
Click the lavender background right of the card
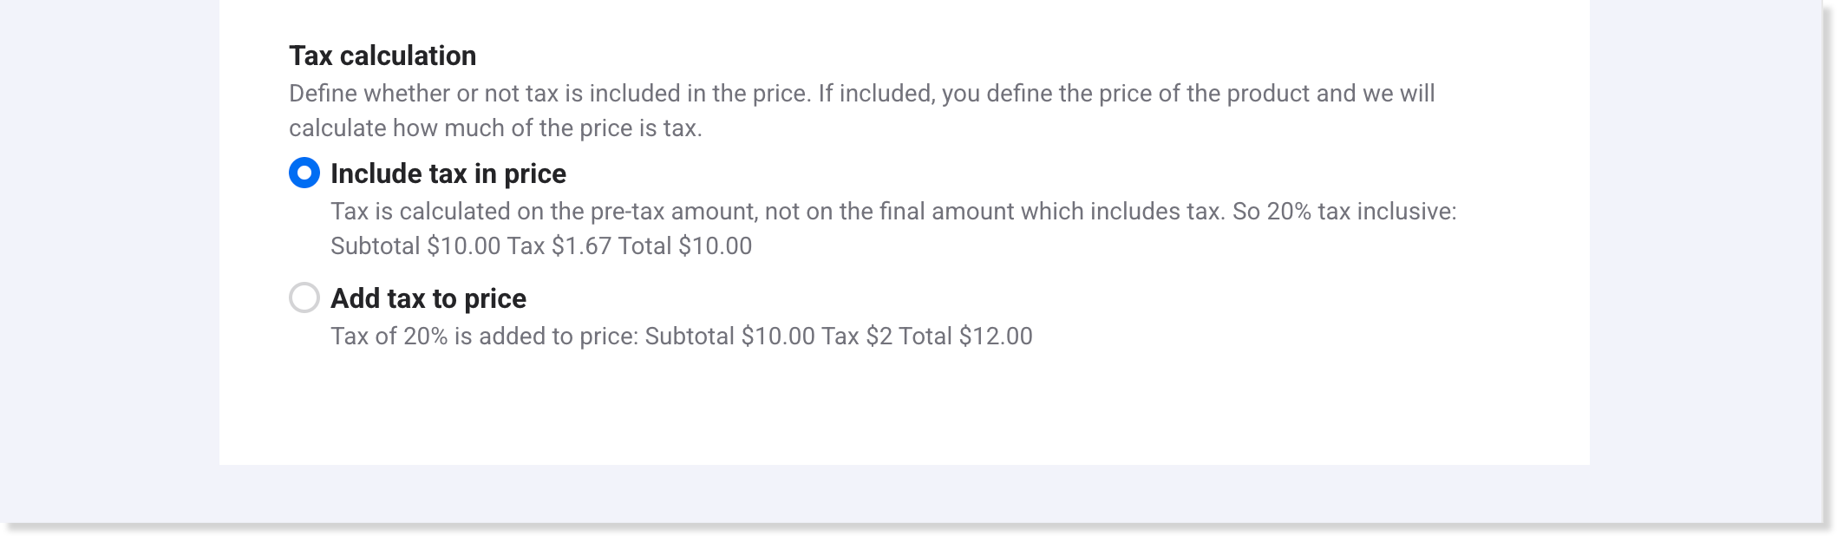point(1705,260)
